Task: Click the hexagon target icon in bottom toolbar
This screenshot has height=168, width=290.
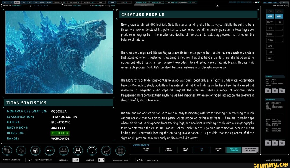Action: [x=35, y=150]
